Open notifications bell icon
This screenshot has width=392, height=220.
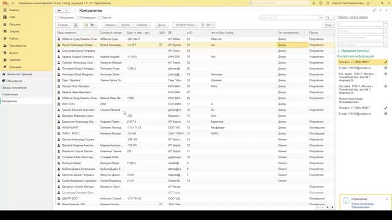click(314, 3)
